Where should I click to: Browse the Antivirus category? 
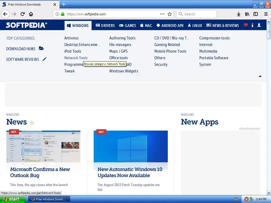(71, 38)
